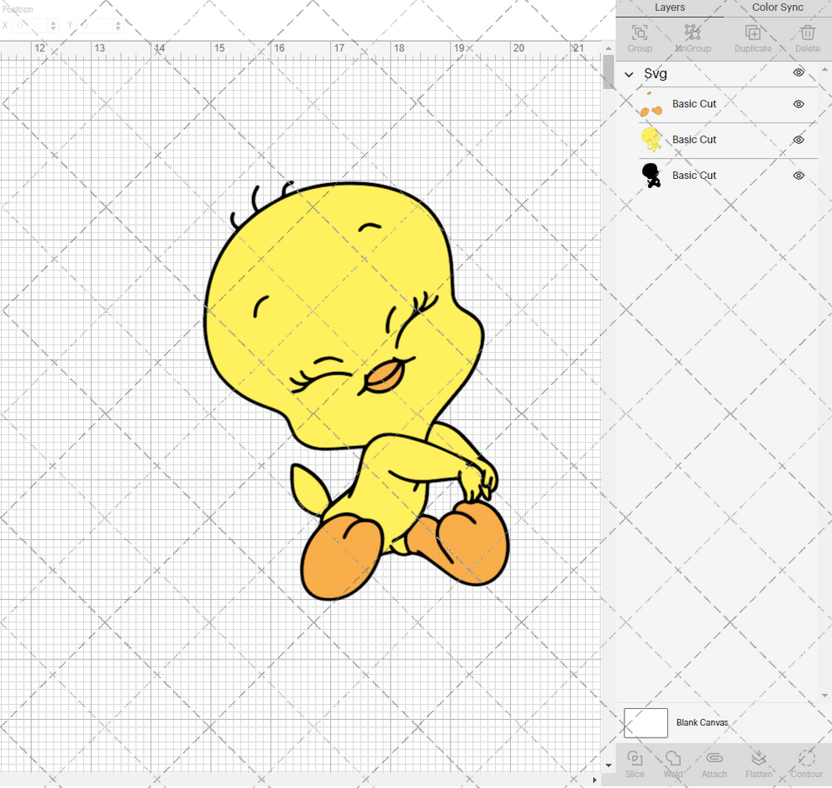832x788 pixels.
Task: Toggle visibility of the yellow Basic Cut layer
Action: pos(798,139)
